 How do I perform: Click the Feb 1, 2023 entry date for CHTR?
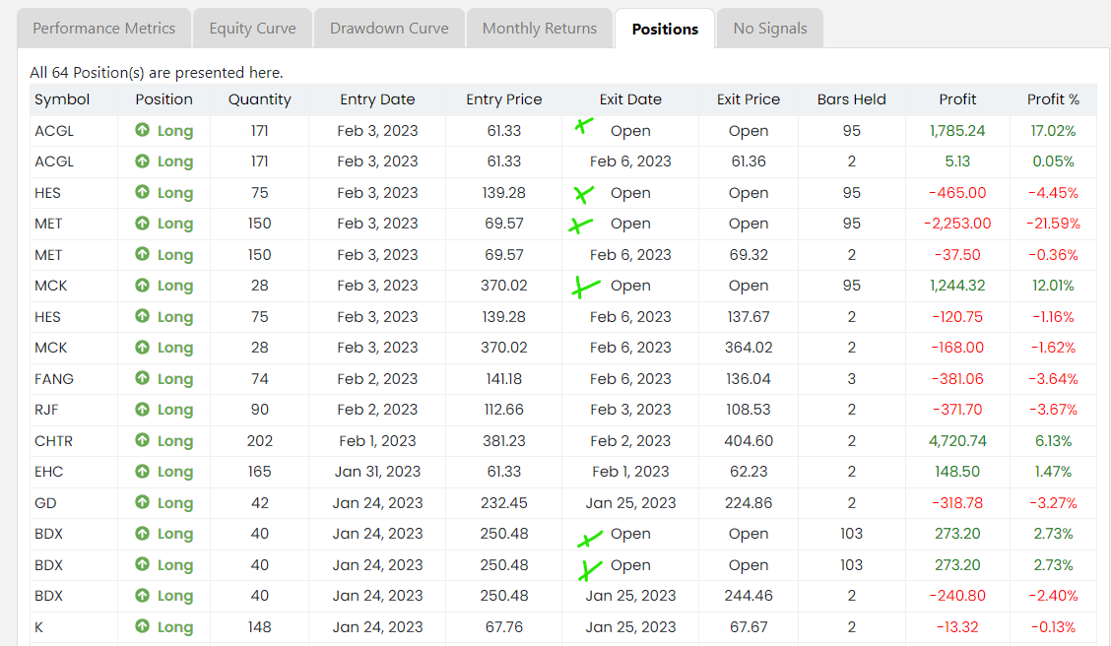(377, 440)
